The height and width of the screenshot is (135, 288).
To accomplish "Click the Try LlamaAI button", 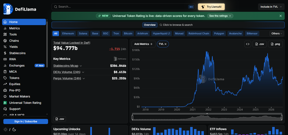I will click(211, 7).
